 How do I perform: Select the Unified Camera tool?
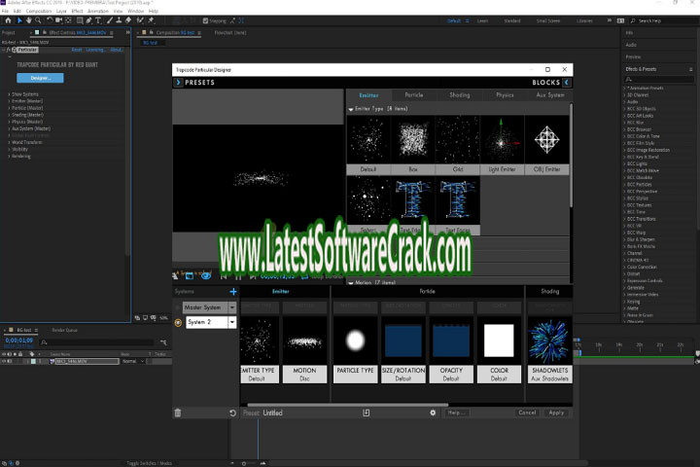(59, 20)
